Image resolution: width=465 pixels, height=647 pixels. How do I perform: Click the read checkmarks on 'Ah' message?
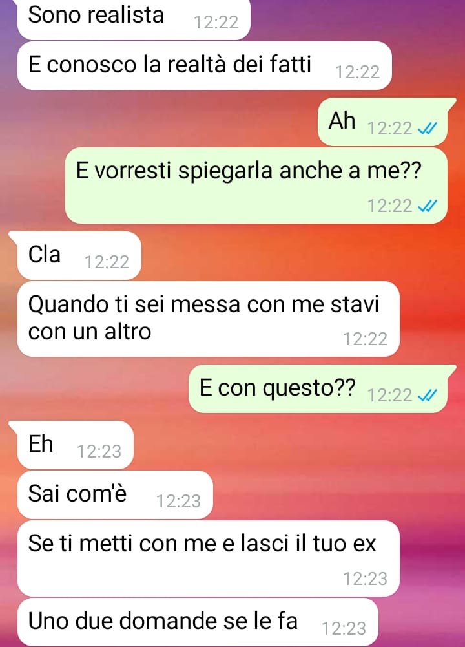pos(427,129)
